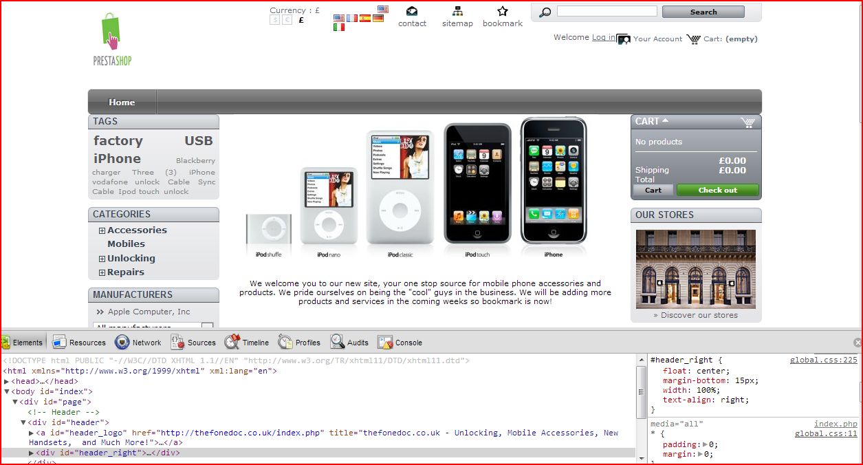863x465 pixels.
Task: Open the sitemap icon
Action: 457,11
